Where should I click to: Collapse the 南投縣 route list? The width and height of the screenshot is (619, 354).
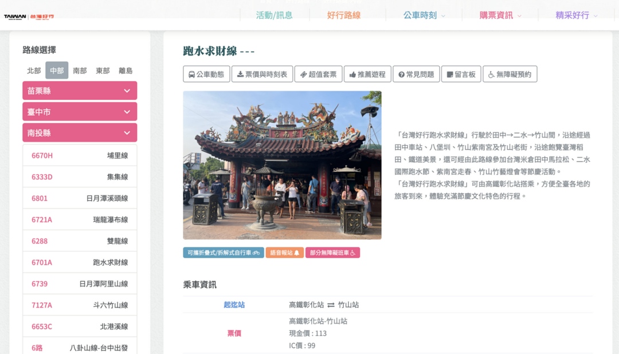(80, 132)
